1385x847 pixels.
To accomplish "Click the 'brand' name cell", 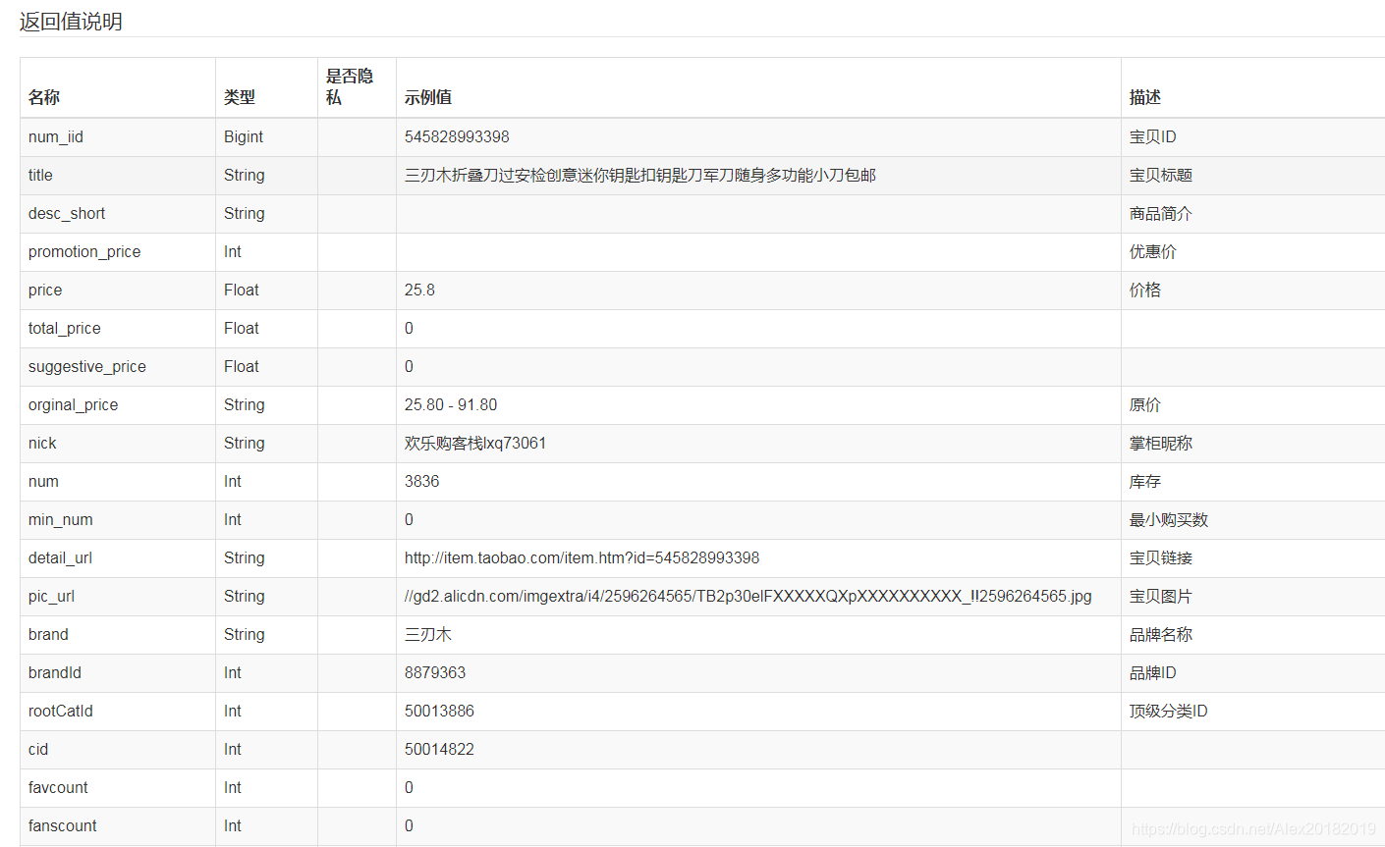I will click(48, 634).
